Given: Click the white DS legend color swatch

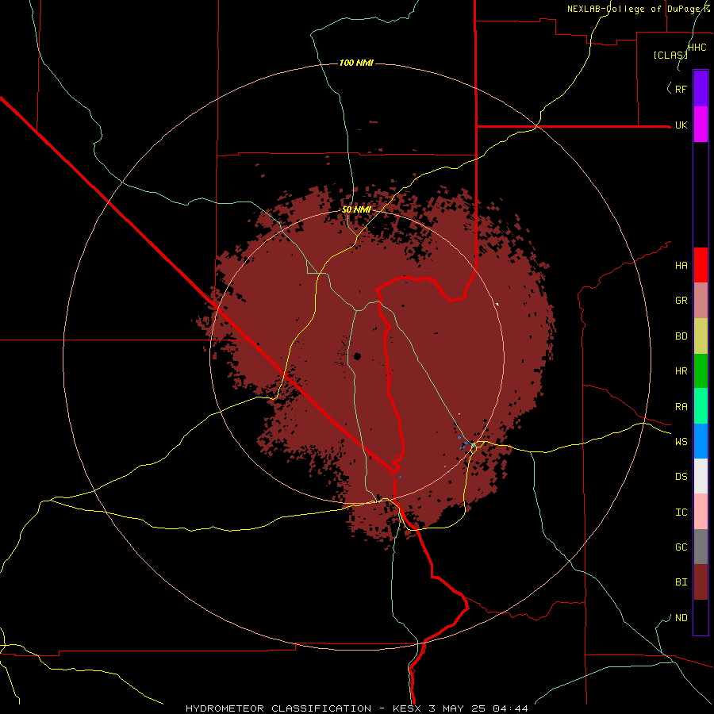Looking at the screenshot, I should (701, 476).
